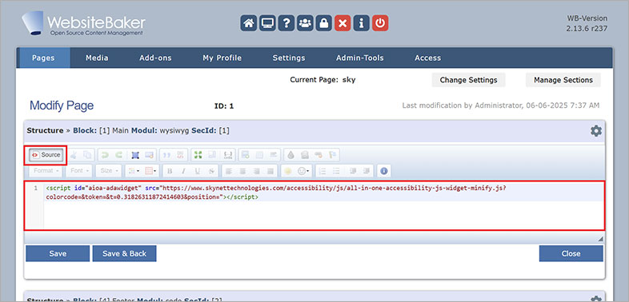
Task: Click the padlock icon in header
Action: 323,23
